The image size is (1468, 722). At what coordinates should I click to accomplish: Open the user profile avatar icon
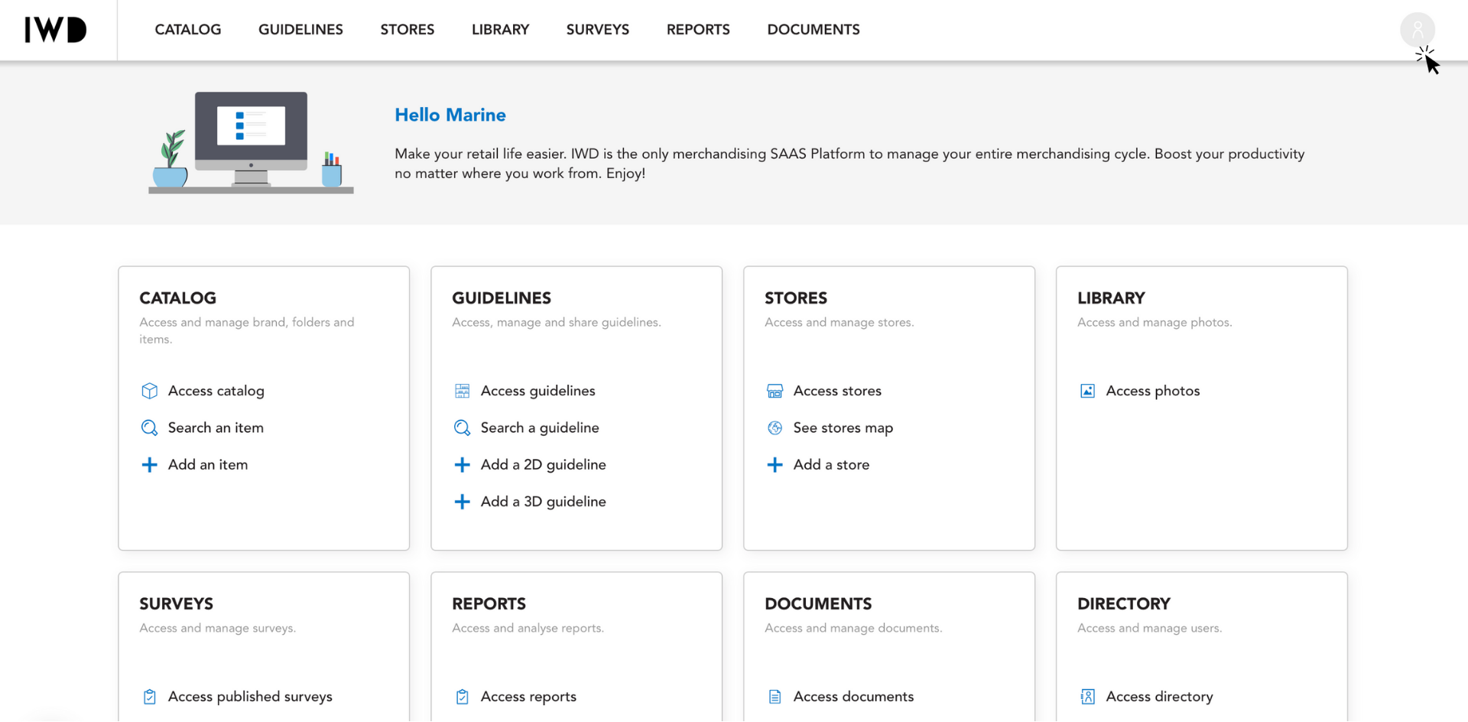click(1417, 30)
